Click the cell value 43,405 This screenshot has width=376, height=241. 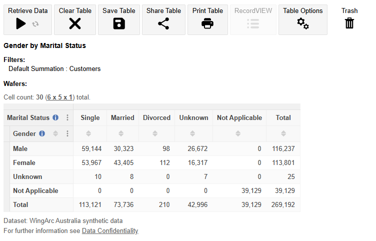[x=123, y=162]
